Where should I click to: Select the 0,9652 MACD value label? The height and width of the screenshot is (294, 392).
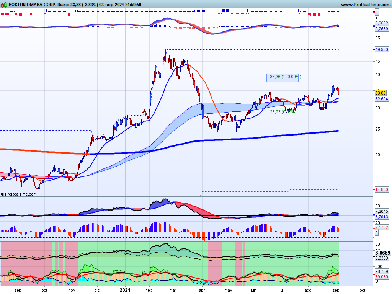[382, 23]
